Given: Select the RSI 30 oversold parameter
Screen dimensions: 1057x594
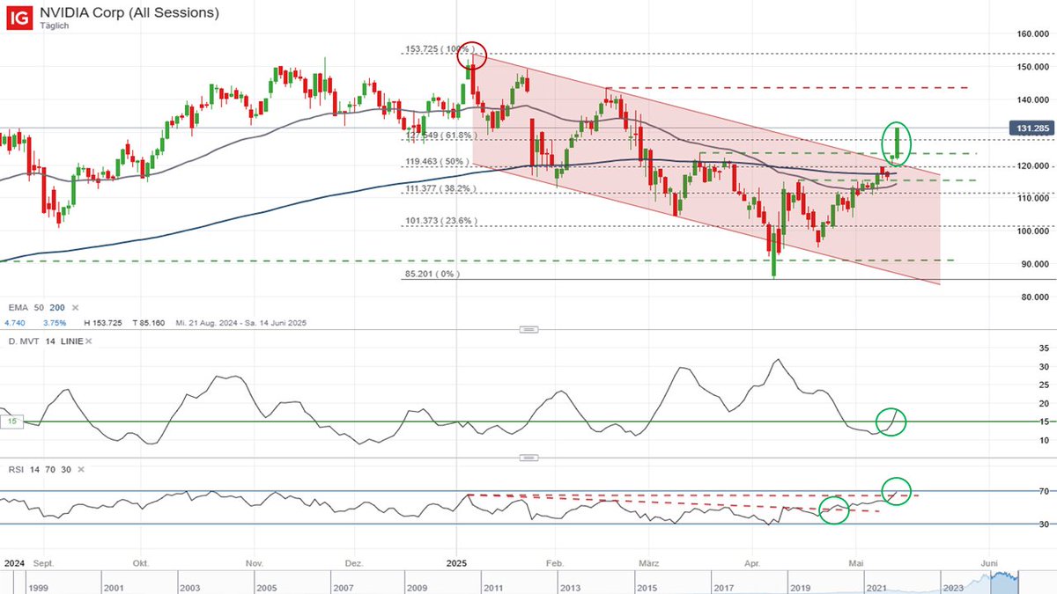Looking at the screenshot, I should click(64, 470).
